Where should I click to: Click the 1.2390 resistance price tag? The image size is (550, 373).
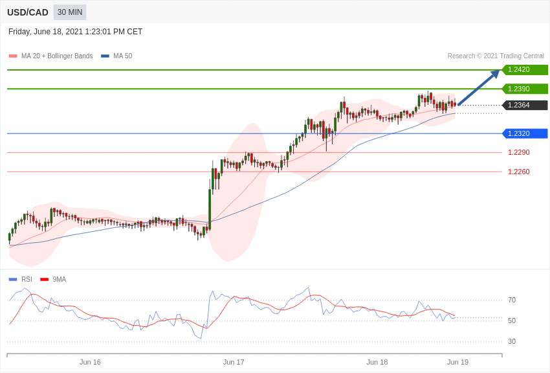525,89
